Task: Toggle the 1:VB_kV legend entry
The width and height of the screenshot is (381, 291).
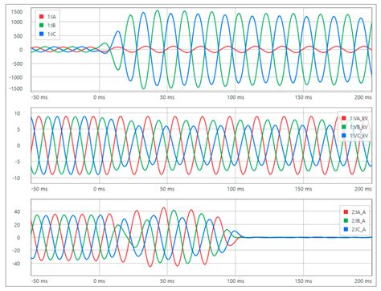Action: pyautogui.click(x=354, y=127)
